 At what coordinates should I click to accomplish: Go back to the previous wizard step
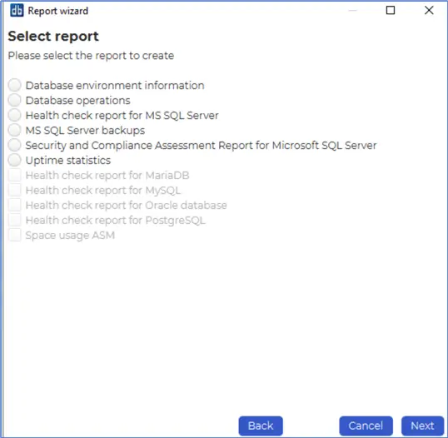pos(261,426)
